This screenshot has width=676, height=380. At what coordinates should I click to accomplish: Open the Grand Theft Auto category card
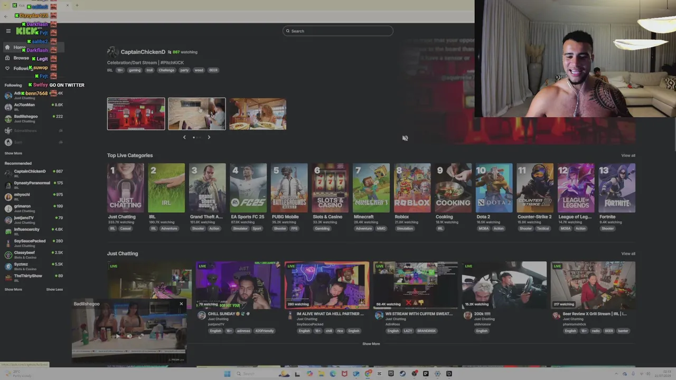[x=208, y=188]
